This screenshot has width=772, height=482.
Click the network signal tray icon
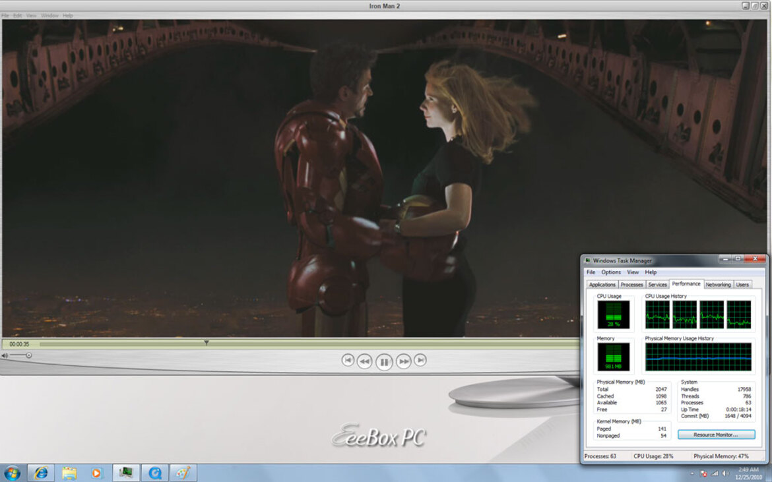(715, 473)
